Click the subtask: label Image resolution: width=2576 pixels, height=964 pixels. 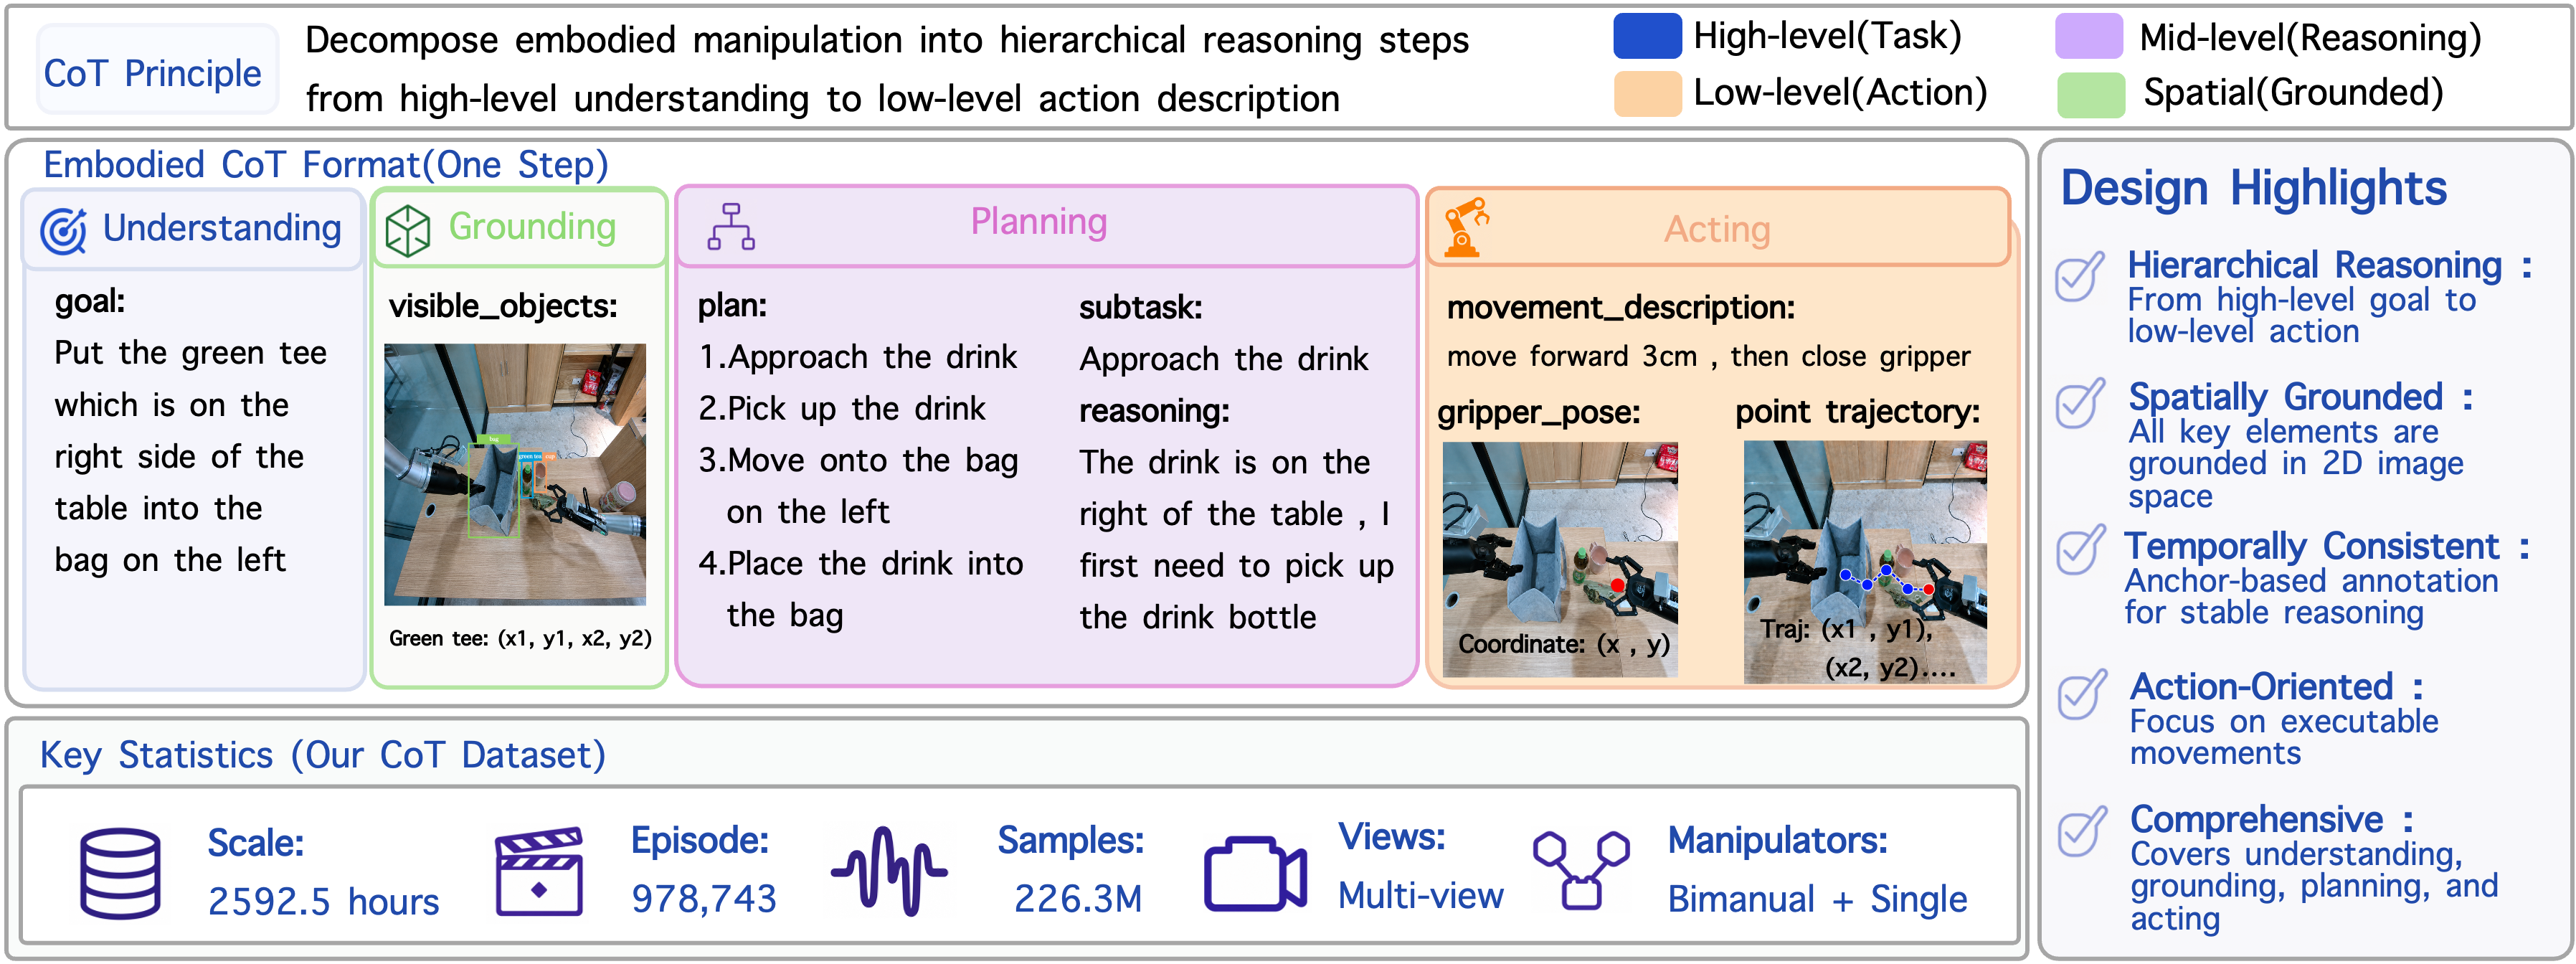(x=1140, y=307)
